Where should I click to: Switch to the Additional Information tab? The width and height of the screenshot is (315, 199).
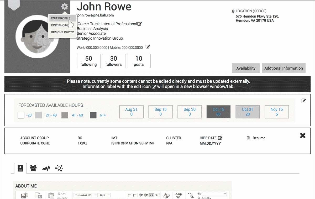283,68
